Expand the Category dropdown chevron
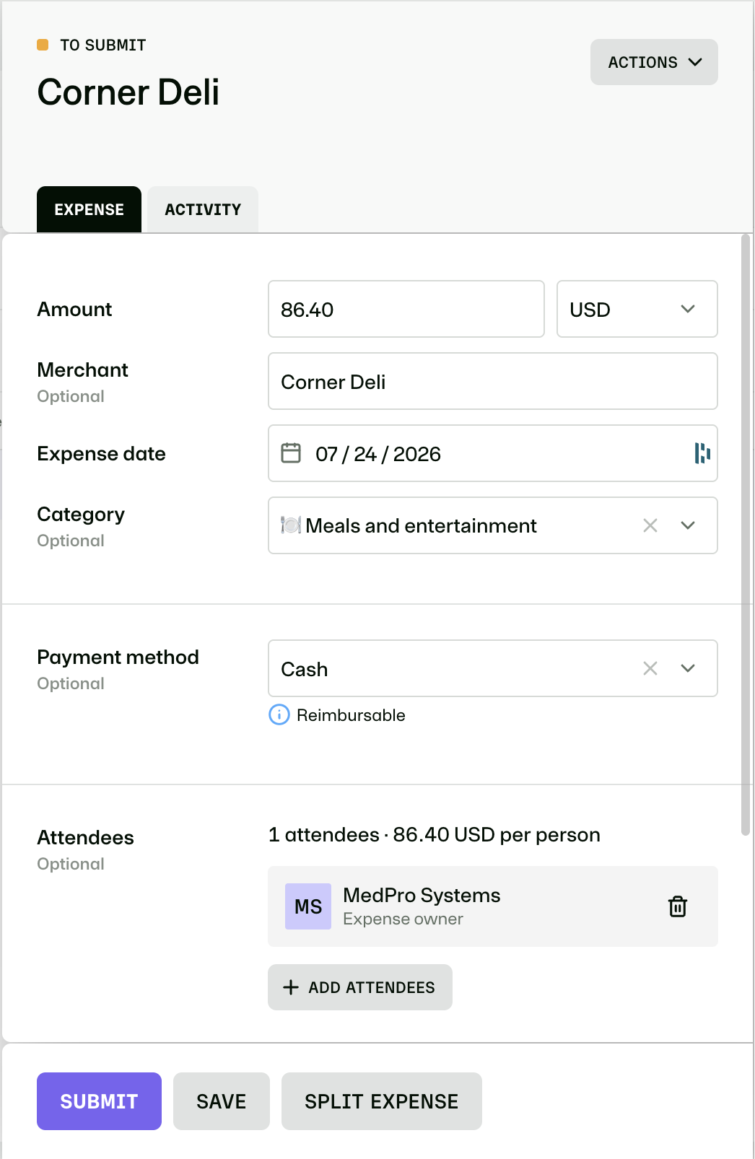The image size is (755, 1159). [688, 525]
